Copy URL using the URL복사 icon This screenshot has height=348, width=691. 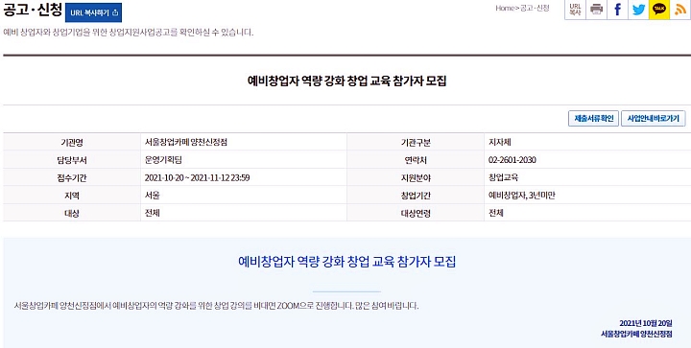[575, 10]
